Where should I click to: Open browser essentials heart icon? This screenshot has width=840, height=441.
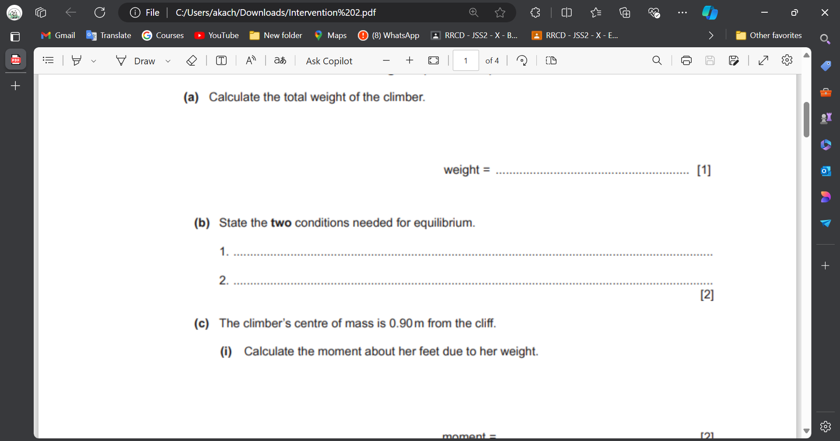pos(654,13)
